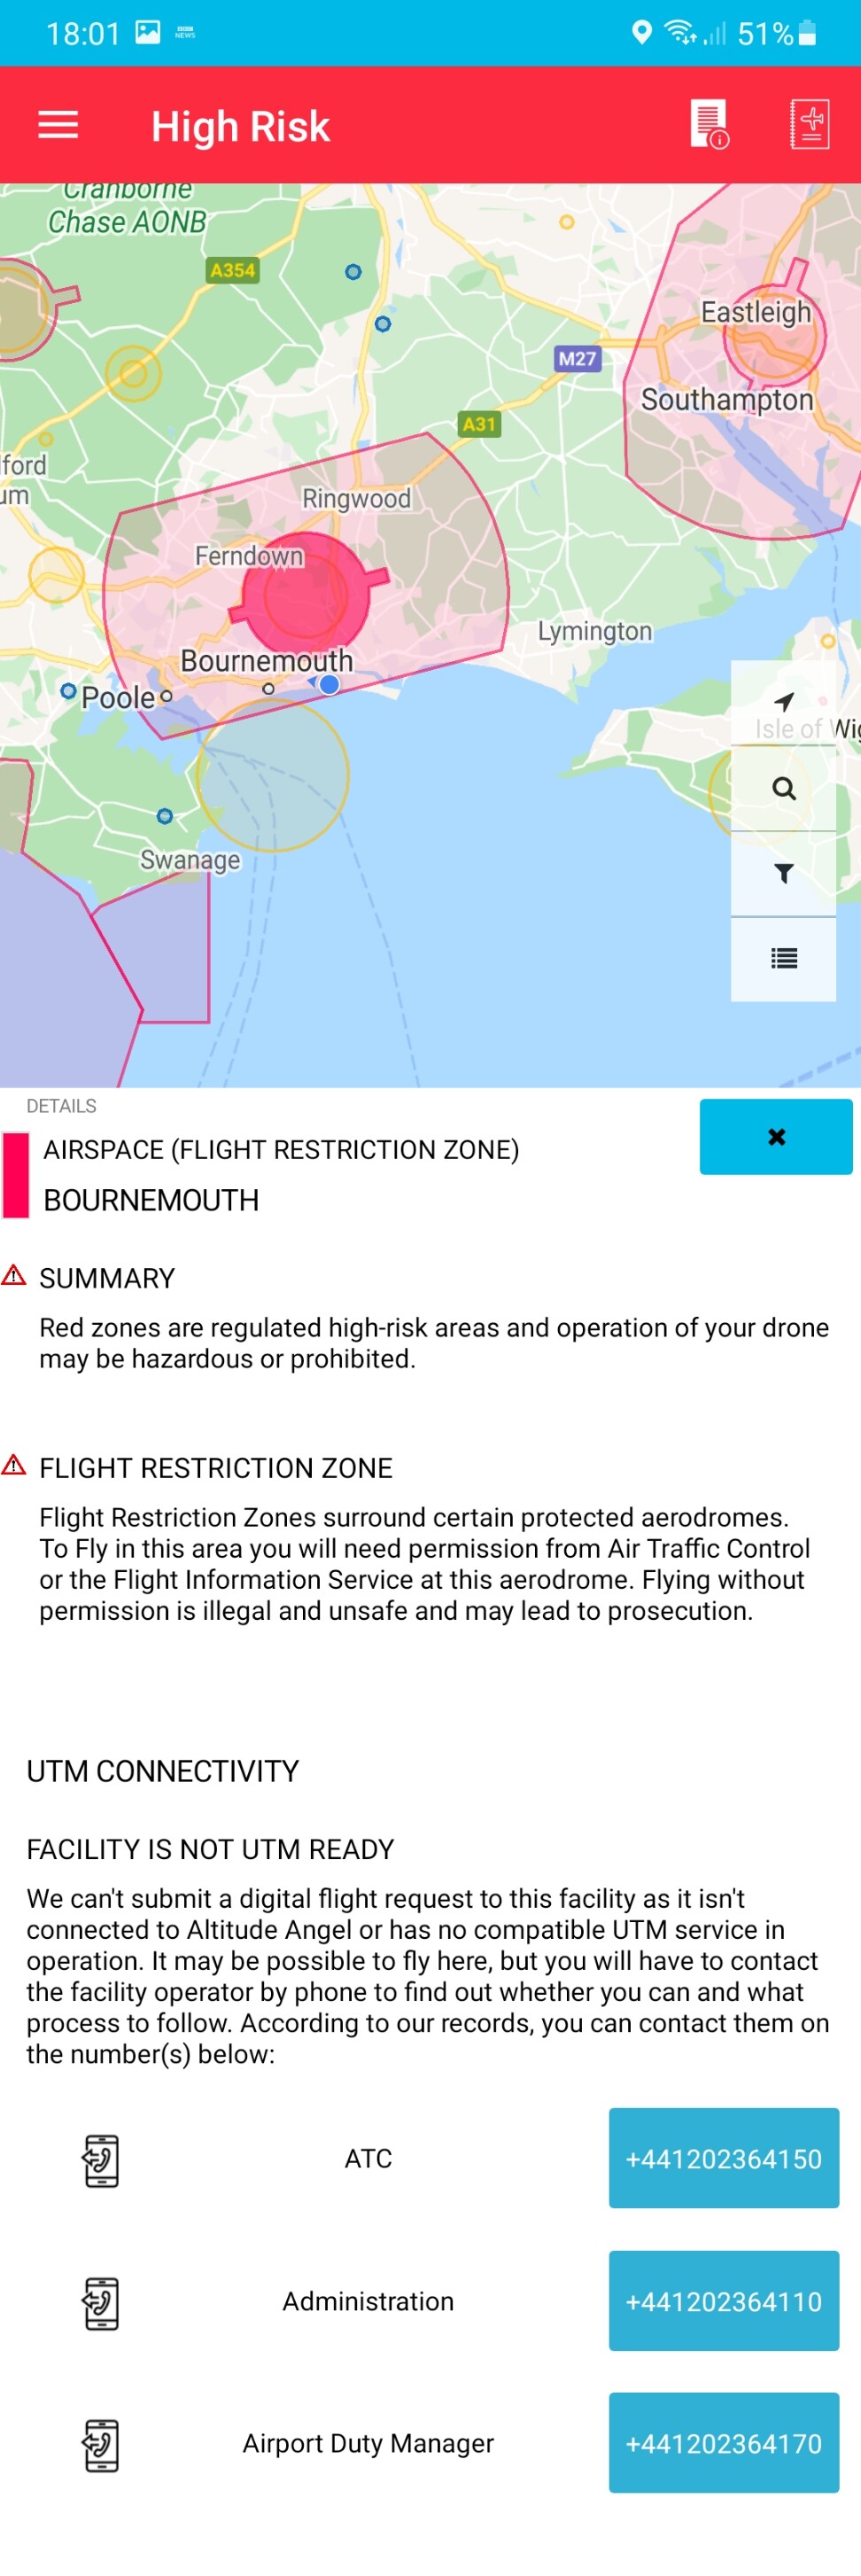
Task: Tap phone icon beside Airport Duty Manager
Action: (100, 2444)
